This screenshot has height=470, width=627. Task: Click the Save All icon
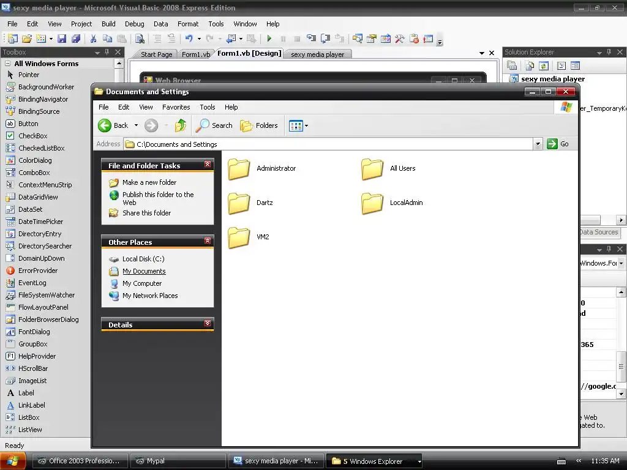[x=75, y=39]
